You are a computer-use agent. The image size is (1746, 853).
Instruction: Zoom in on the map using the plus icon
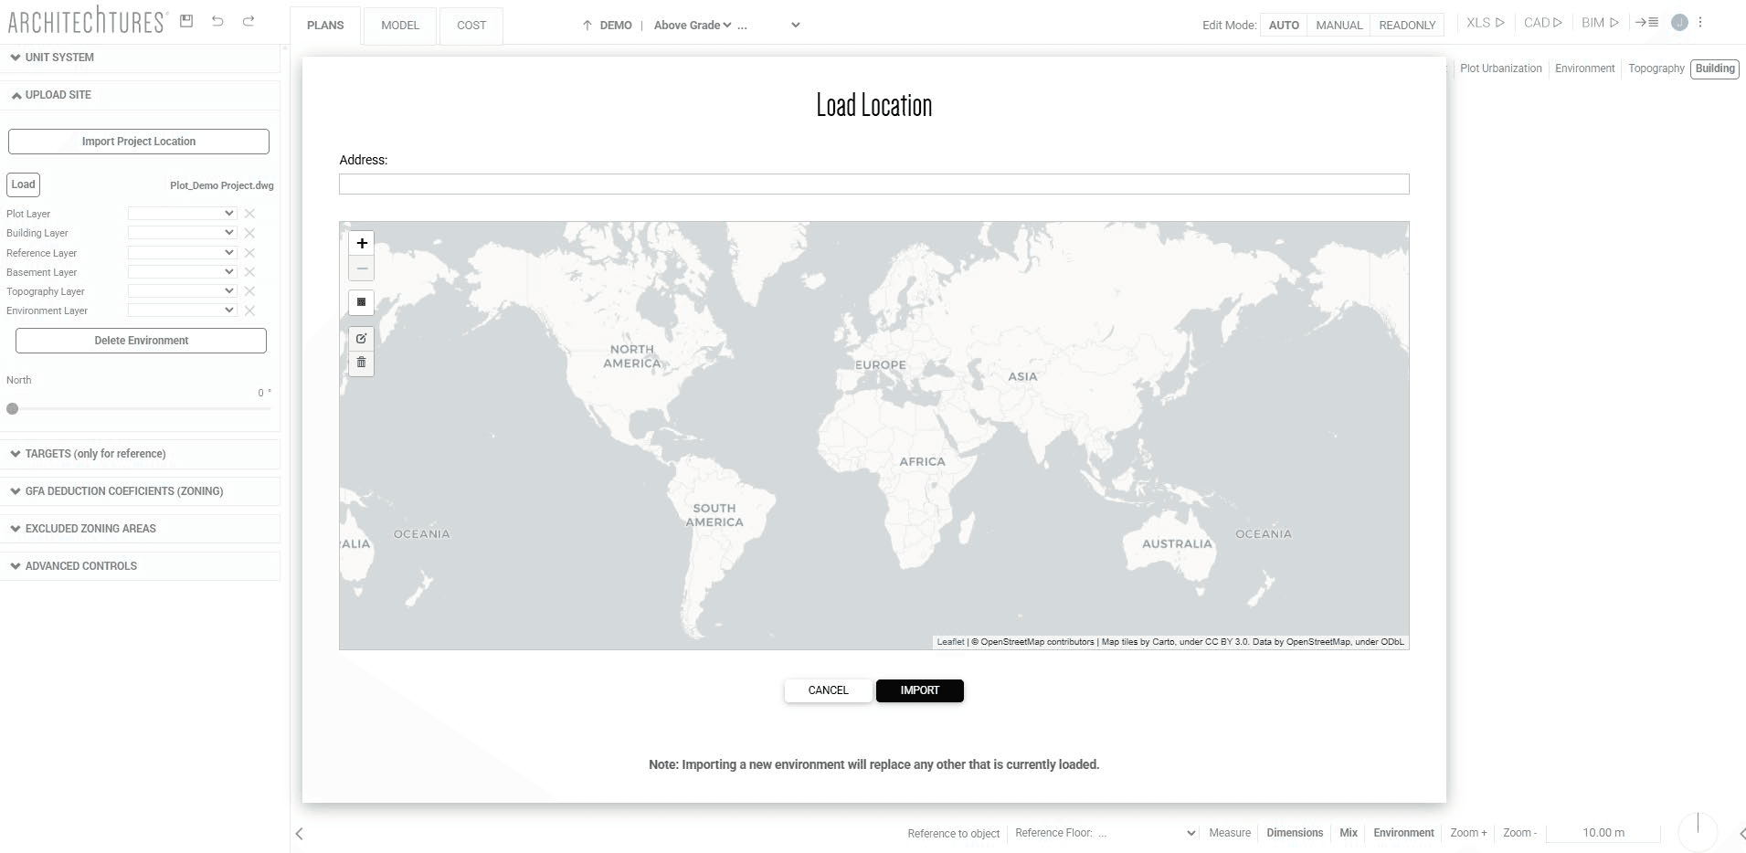(x=361, y=243)
